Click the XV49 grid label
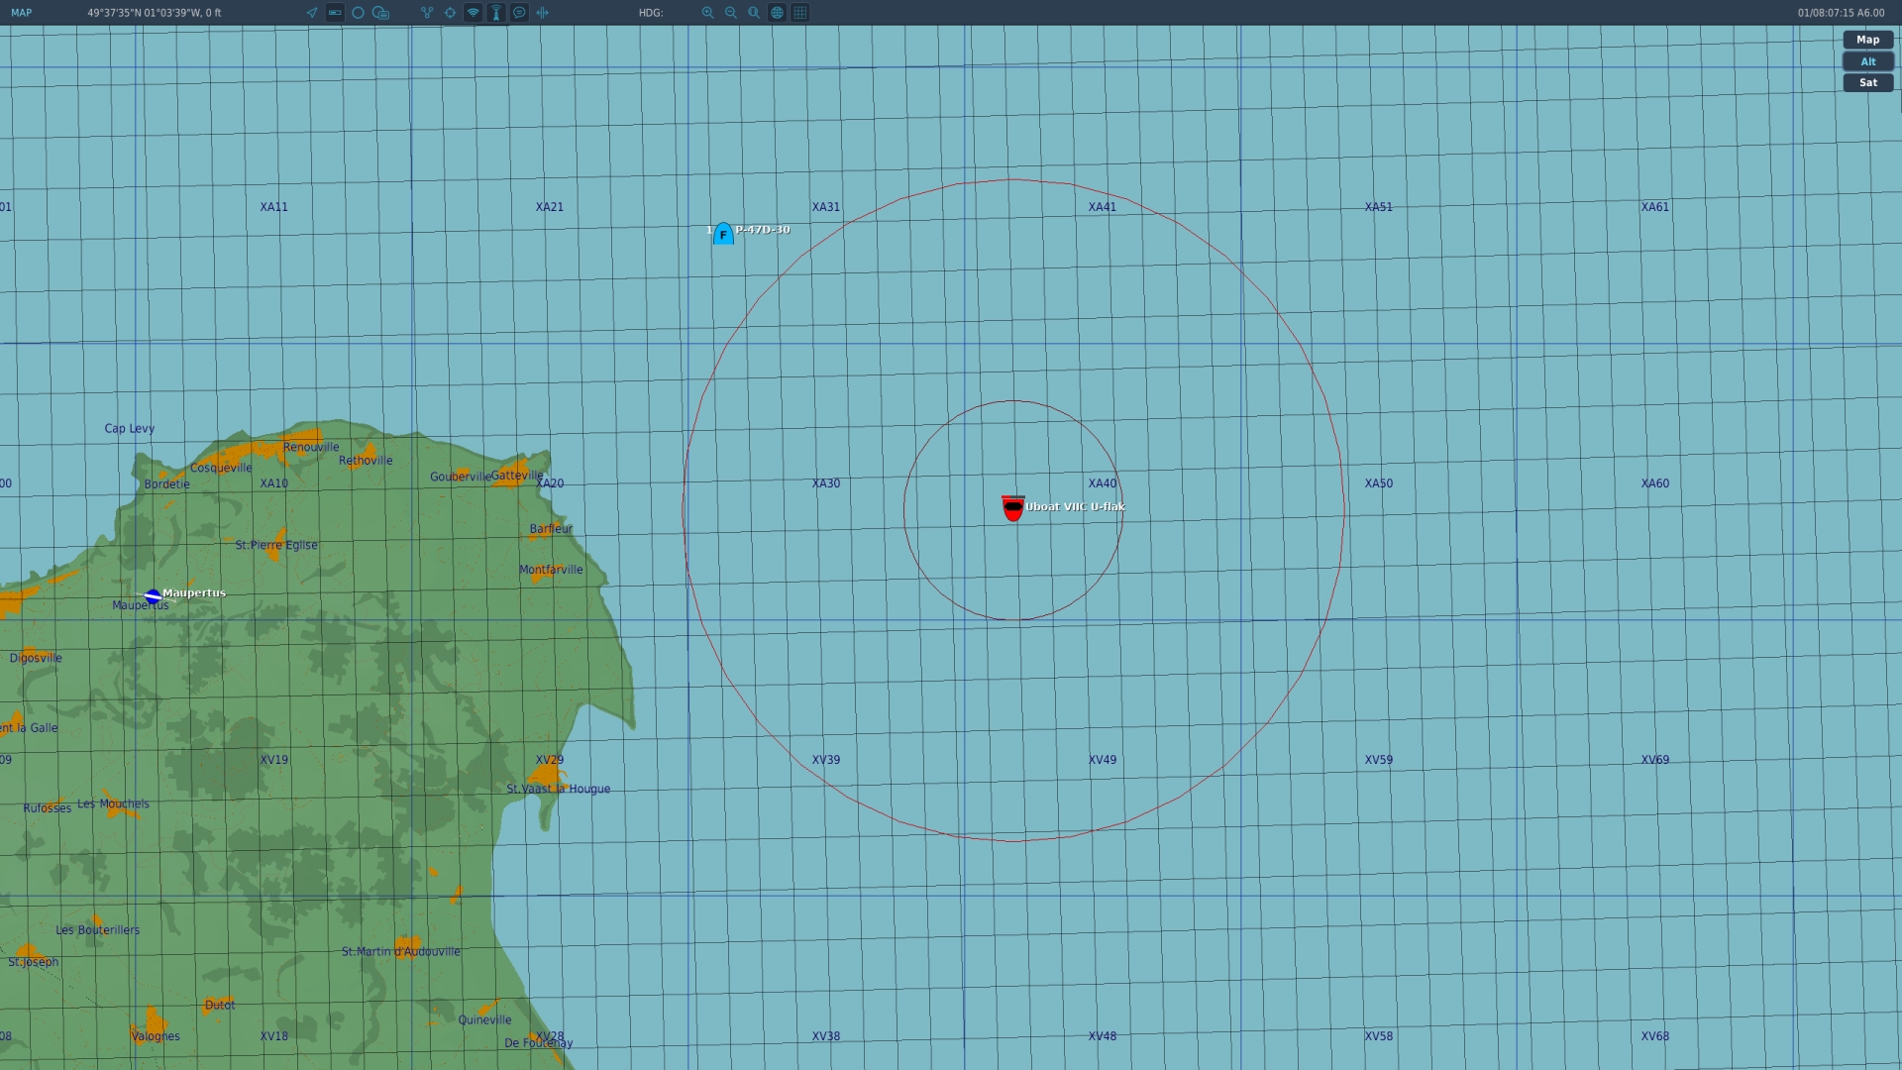1902x1070 pixels. click(x=1103, y=760)
